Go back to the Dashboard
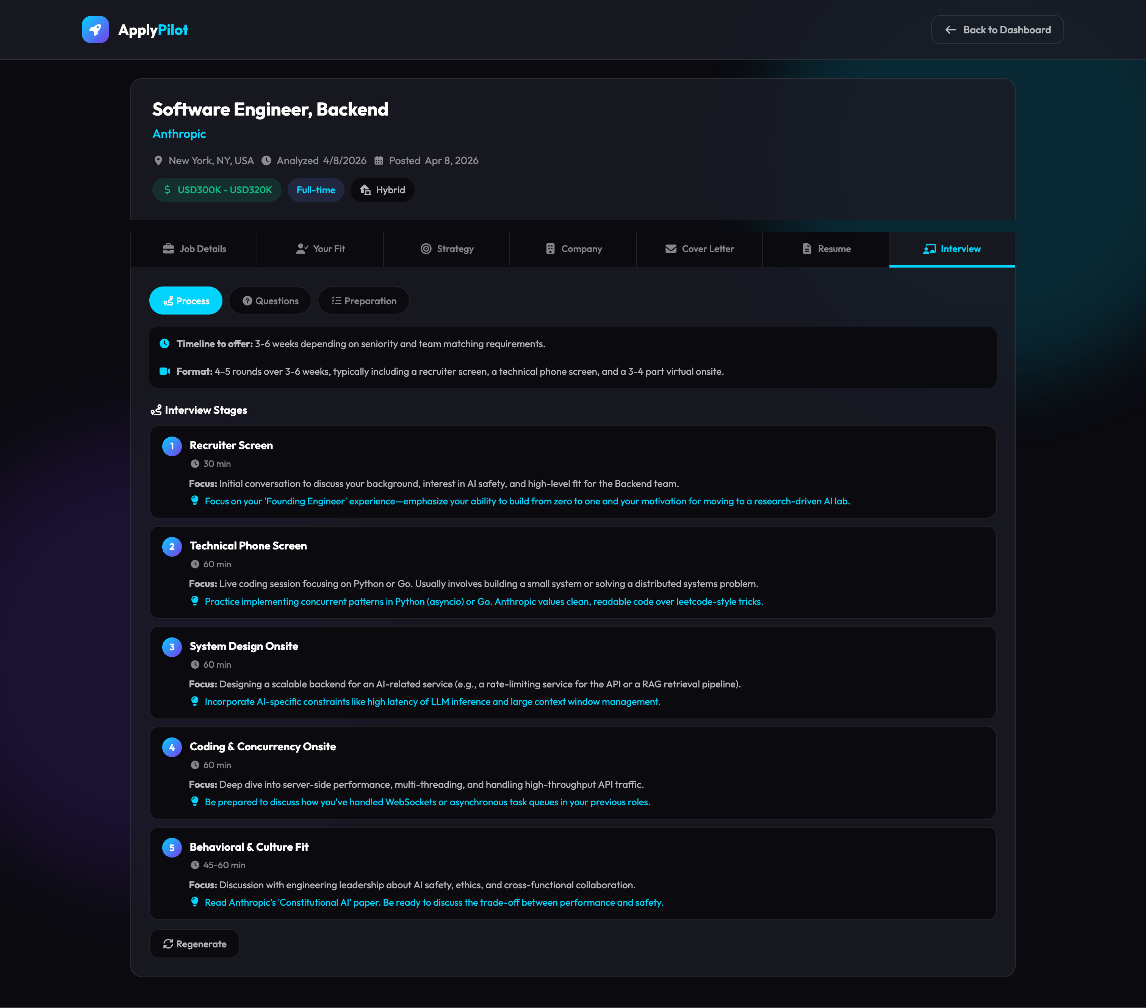Image resolution: width=1146 pixels, height=1008 pixels. pos(997,30)
